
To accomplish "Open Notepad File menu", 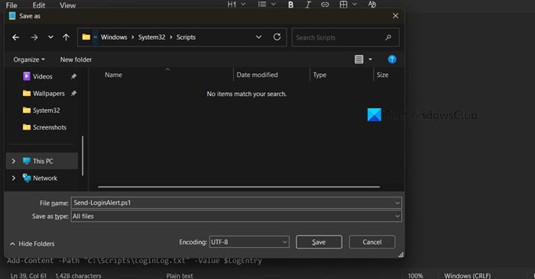I will point(11,5).
